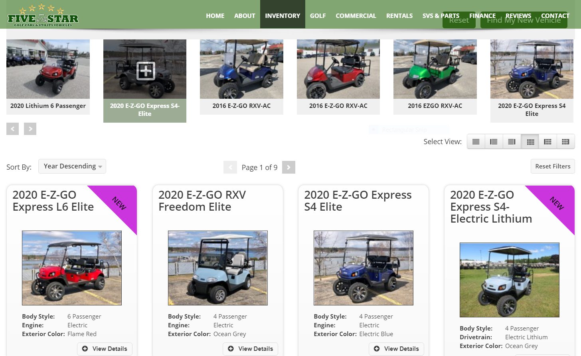Click the NEW ribbon on S4-Electric Lithium
This screenshot has width=581, height=356.
[556, 203]
